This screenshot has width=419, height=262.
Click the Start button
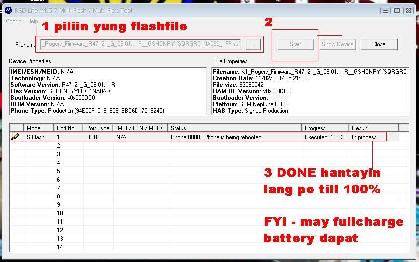(x=295, y=44)
